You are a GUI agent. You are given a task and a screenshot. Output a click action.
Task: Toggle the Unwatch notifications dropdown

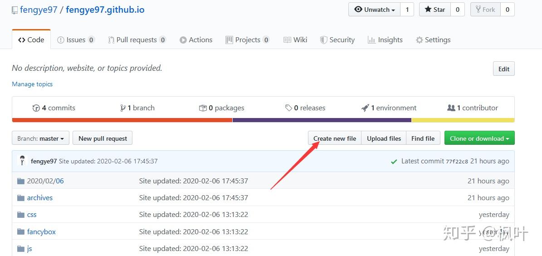[x=374, y=10]
